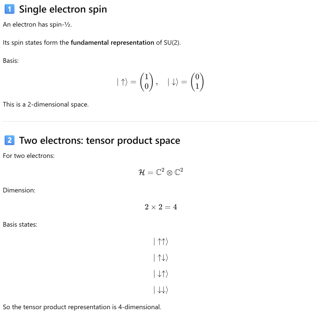
Task: Click the sentence ending with "4-dimensional"
Action: tap(82, 307)
